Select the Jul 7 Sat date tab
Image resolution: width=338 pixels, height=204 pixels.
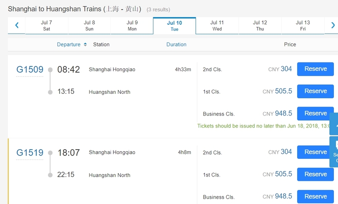coord(47,25)
